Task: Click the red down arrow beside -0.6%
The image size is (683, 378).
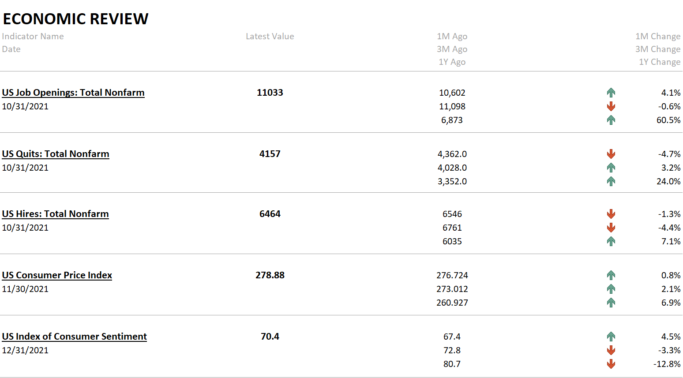Action: point(611,106)
